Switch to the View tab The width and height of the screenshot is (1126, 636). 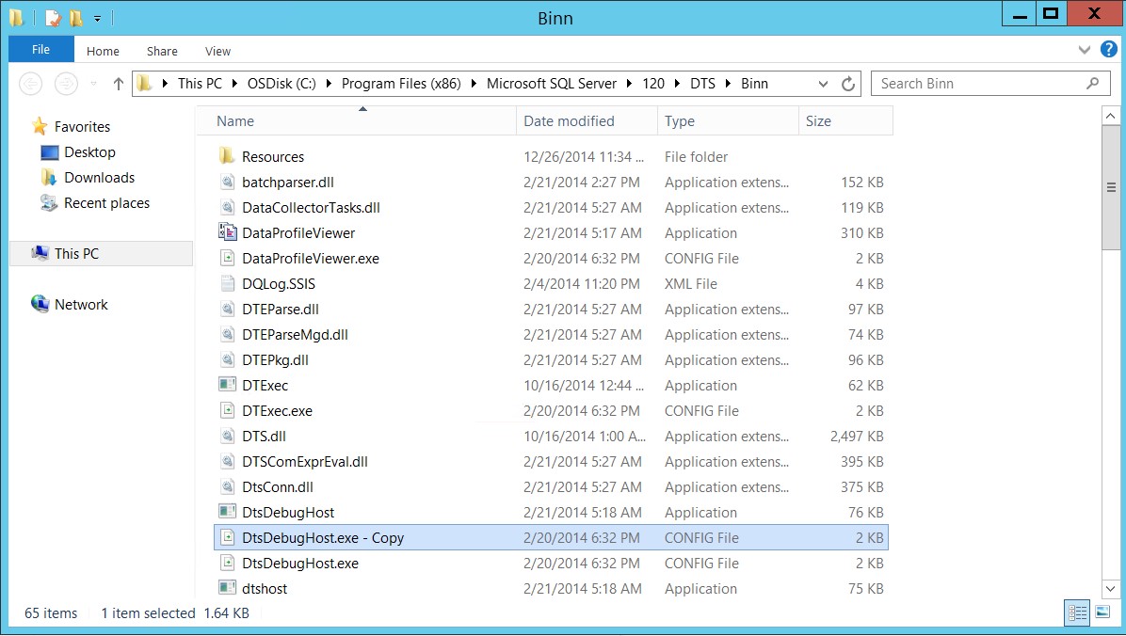click(217, 51)
